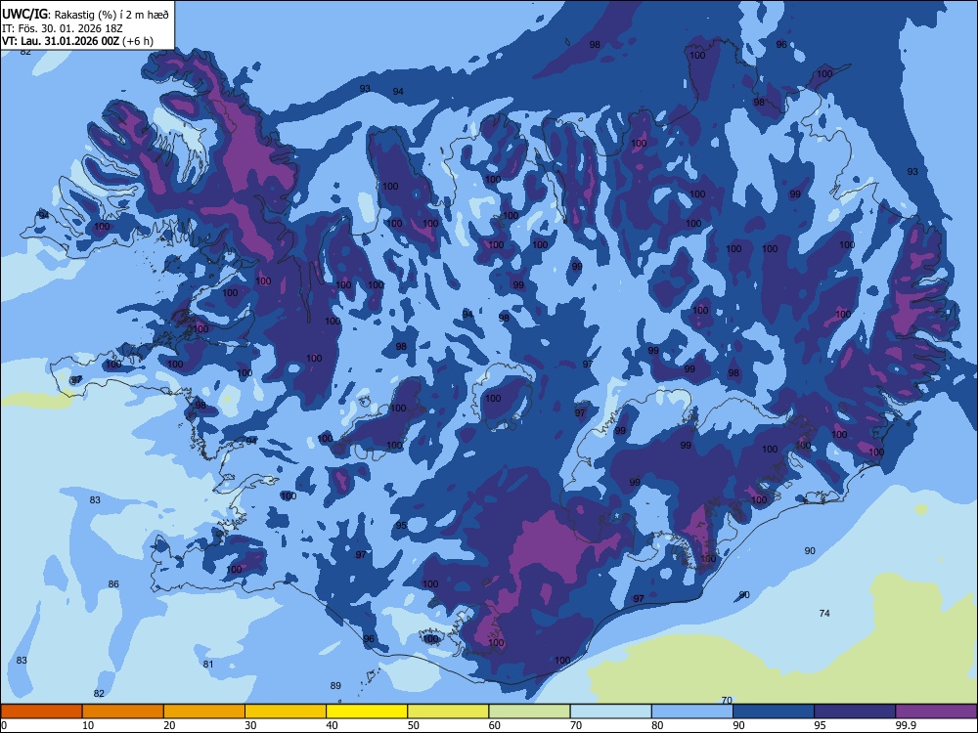Select the '86' humidity value on the map

click(113, 584)
